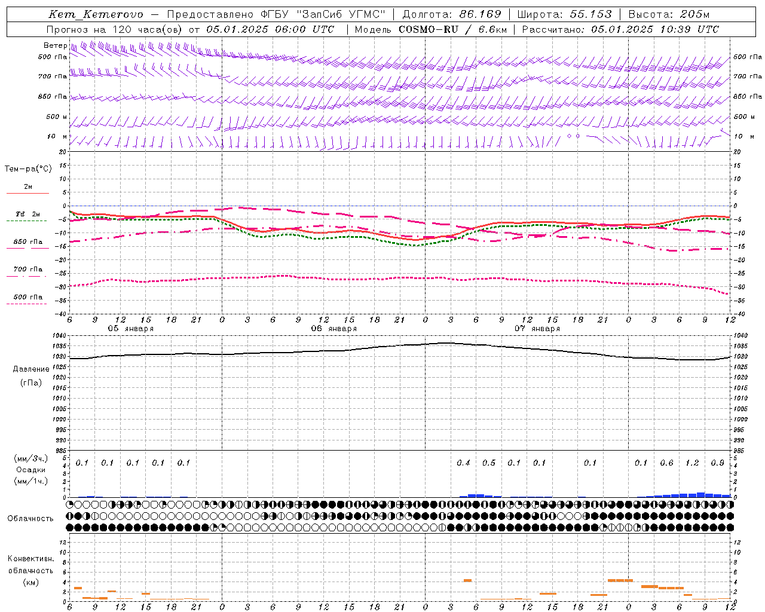765x612 pixels.
Task: Click the 0.5 precipitation amount
Action: [489, 463]
